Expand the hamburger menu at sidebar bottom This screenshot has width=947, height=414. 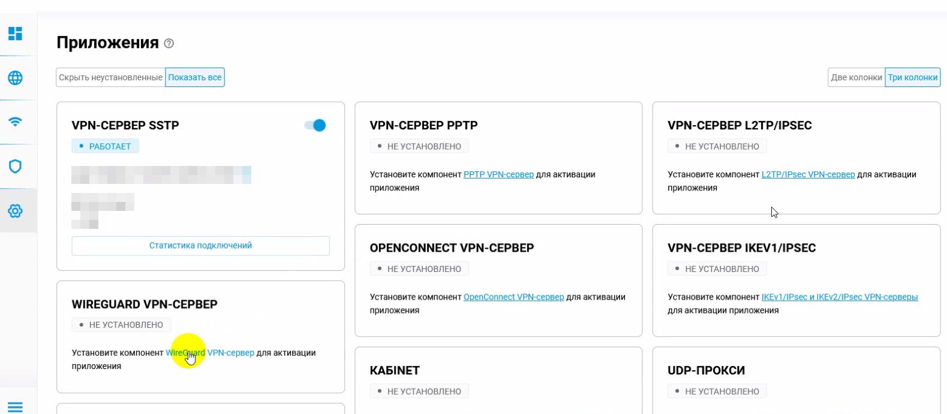(x=16, y=407)
